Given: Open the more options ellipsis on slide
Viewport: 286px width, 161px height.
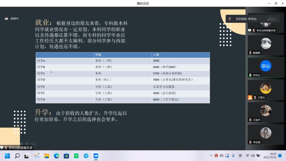Looking at the screenshot, I should click(33, 145).
